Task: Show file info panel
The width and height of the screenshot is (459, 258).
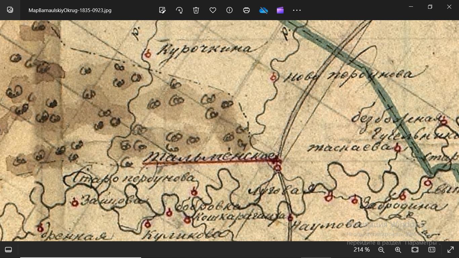Action: tap(229, 10)
